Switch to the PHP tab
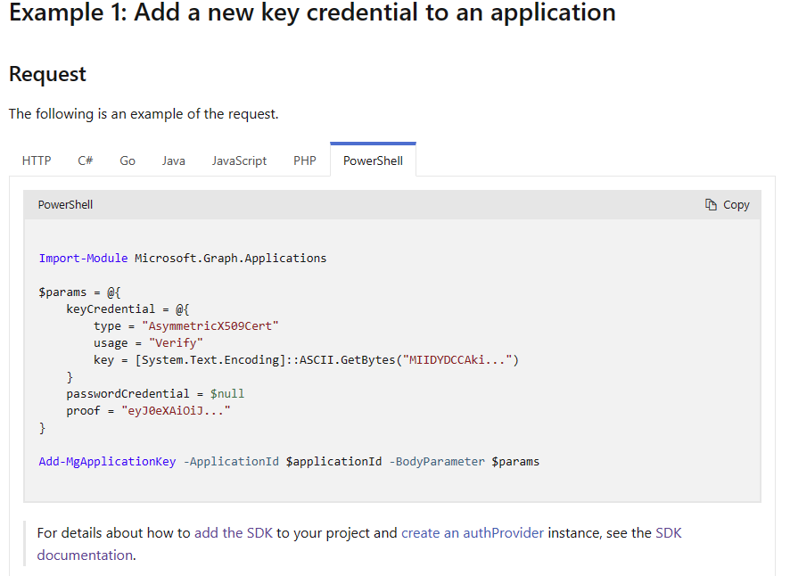The width and height of the screenshot is (790, 576). click(x=304, y=160)
